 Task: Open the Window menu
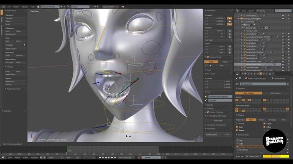click(x=25, y=7)
